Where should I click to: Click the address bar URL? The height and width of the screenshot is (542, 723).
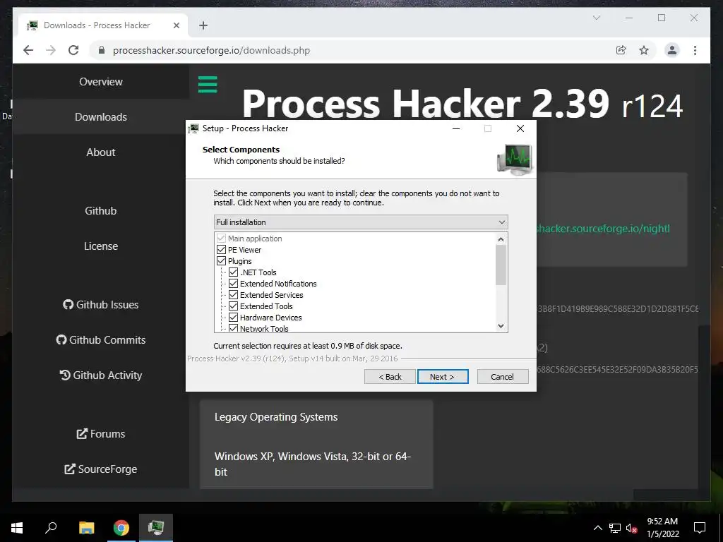[211, 50]
